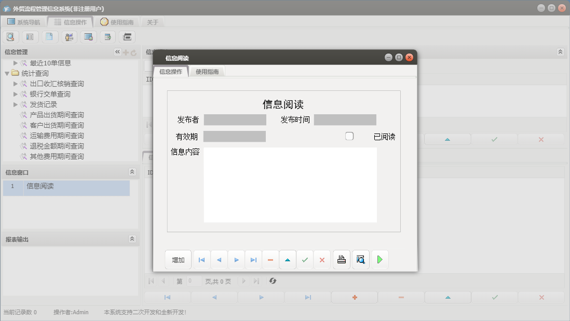Open the search icon on the main toolbar

pos(10,37)
